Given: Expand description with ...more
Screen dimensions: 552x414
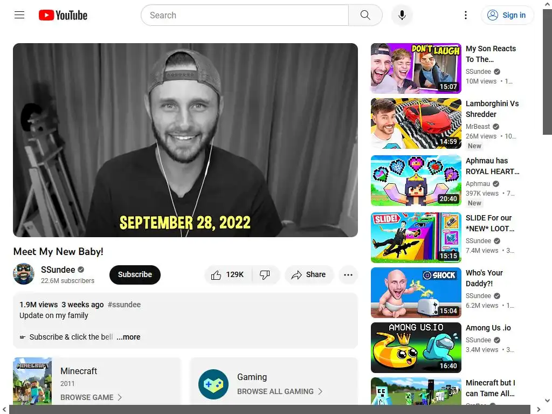Looking at the screenshot, I should 128,337.
